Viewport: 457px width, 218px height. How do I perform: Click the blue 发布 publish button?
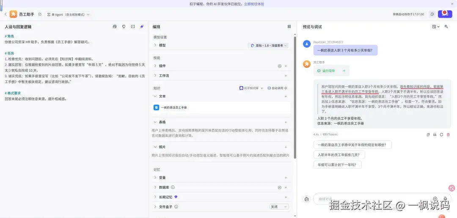point(445,14)
